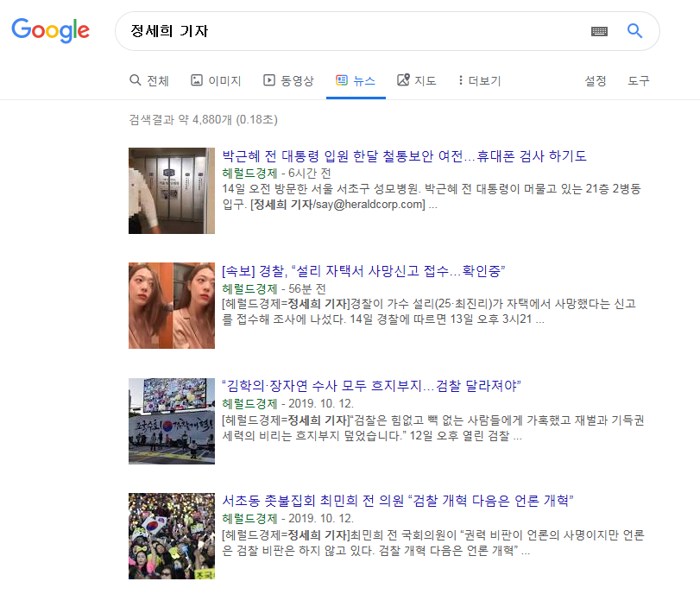This screenshot has width=700, height=594.
Task: Click the candlelight crowd thumbnail
Action: coord(172,536)
